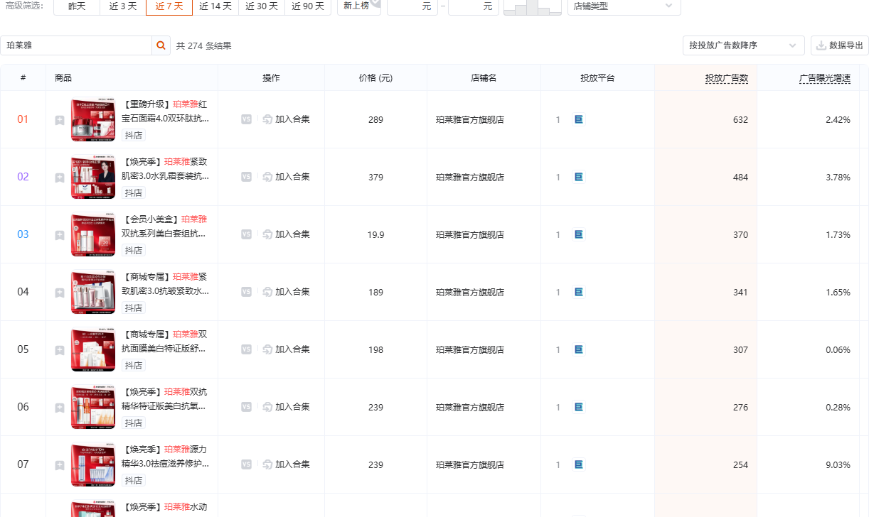Click the platform icon in row 01
The width and height of the screenshot is (869, 517).
[x=579, y=119]
